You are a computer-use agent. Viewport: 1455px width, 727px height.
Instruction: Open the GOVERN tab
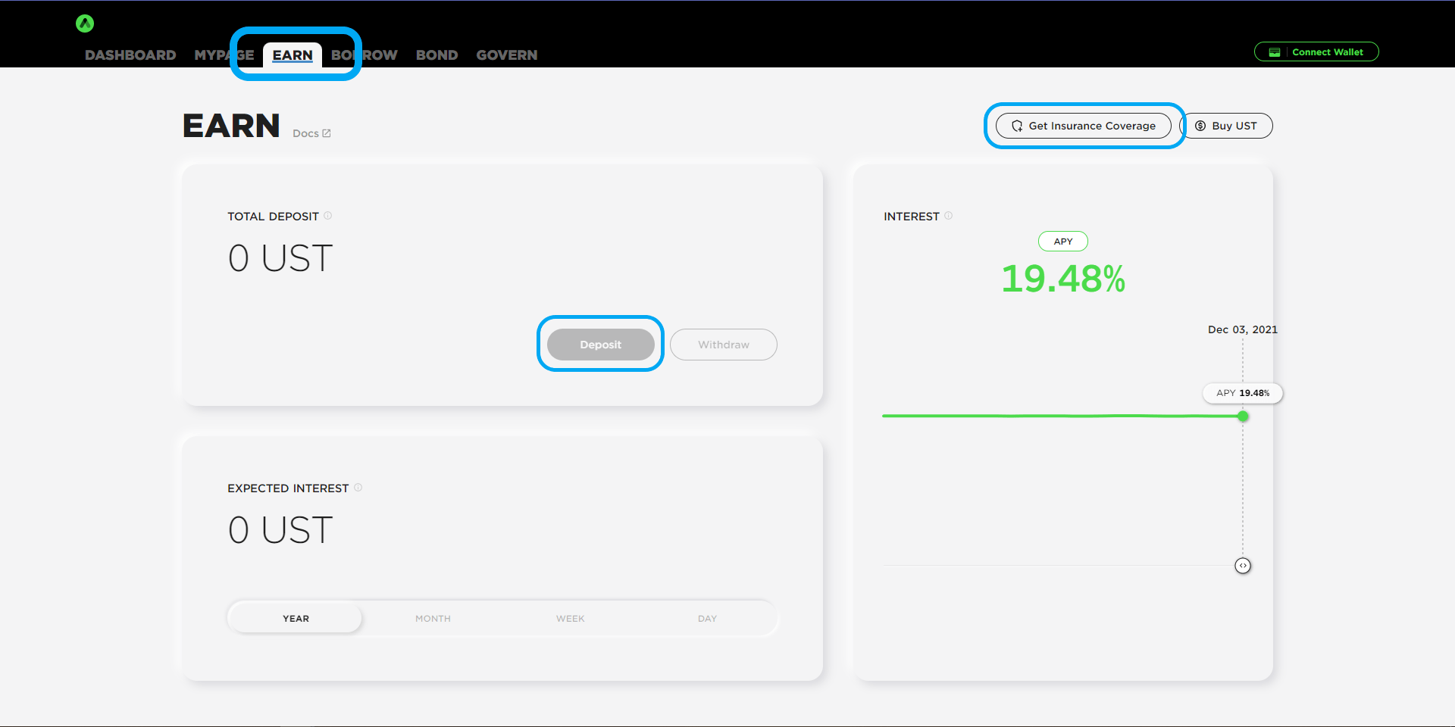point(506,55)
